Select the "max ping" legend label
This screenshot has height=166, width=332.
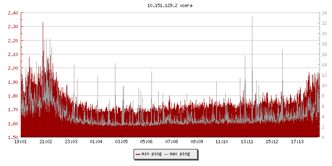pos(180,154)
